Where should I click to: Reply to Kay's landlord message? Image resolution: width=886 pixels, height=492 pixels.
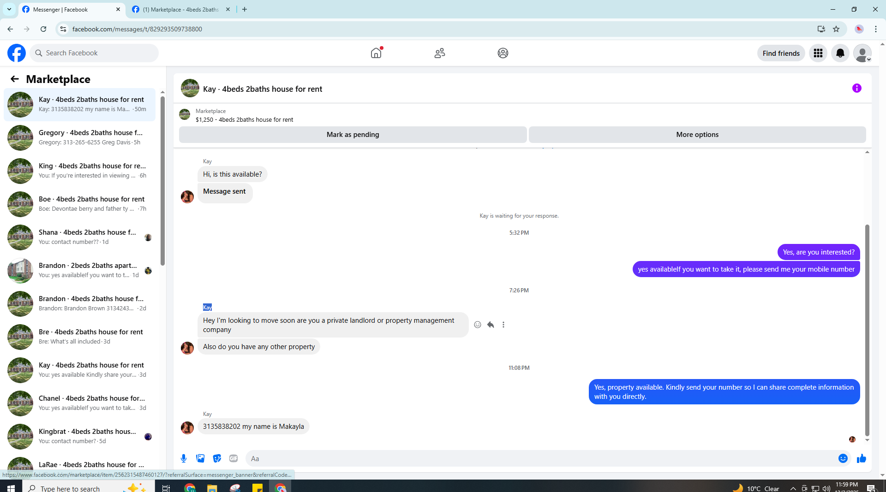pyautogui.click(x=491, y=325)
